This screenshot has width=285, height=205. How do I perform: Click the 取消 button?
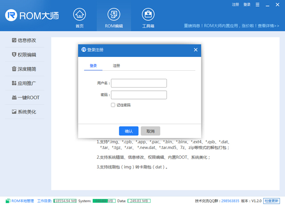(x=151, y=131)
